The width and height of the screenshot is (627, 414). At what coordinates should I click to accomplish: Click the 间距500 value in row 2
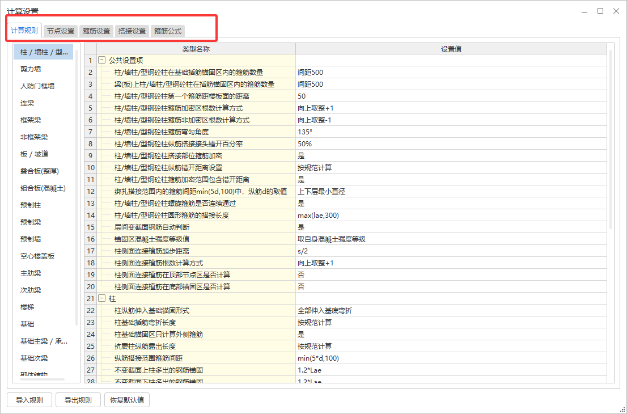click(309, 71)
